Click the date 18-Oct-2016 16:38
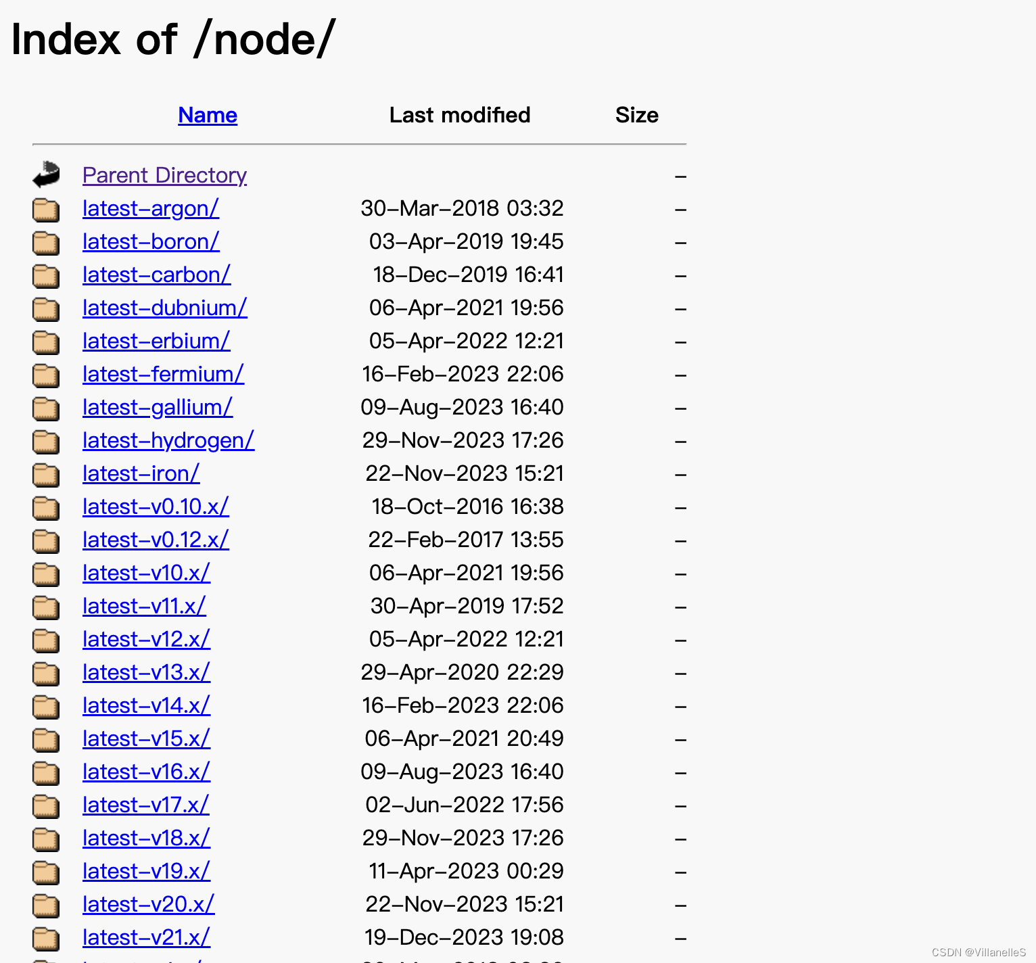The image size is (1036, 963). click(467, 507)
